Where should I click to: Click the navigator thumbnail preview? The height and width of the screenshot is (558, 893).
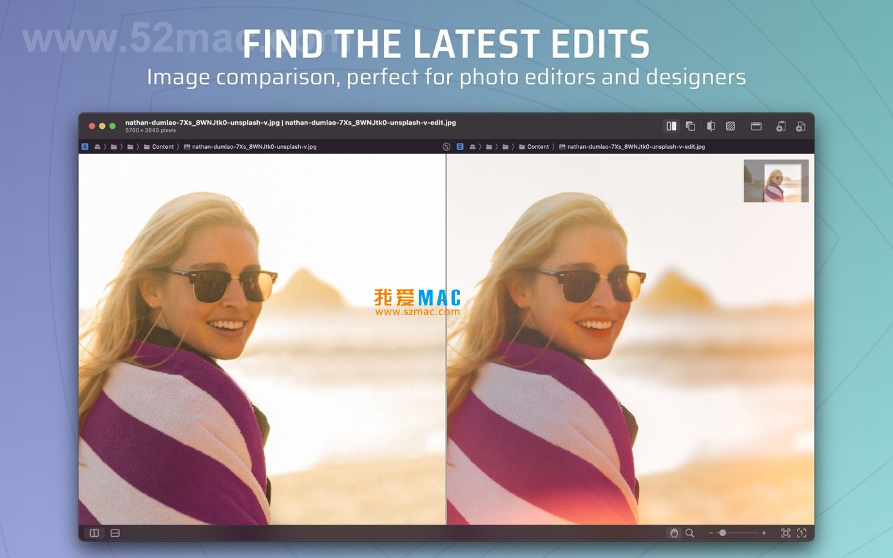776,181
